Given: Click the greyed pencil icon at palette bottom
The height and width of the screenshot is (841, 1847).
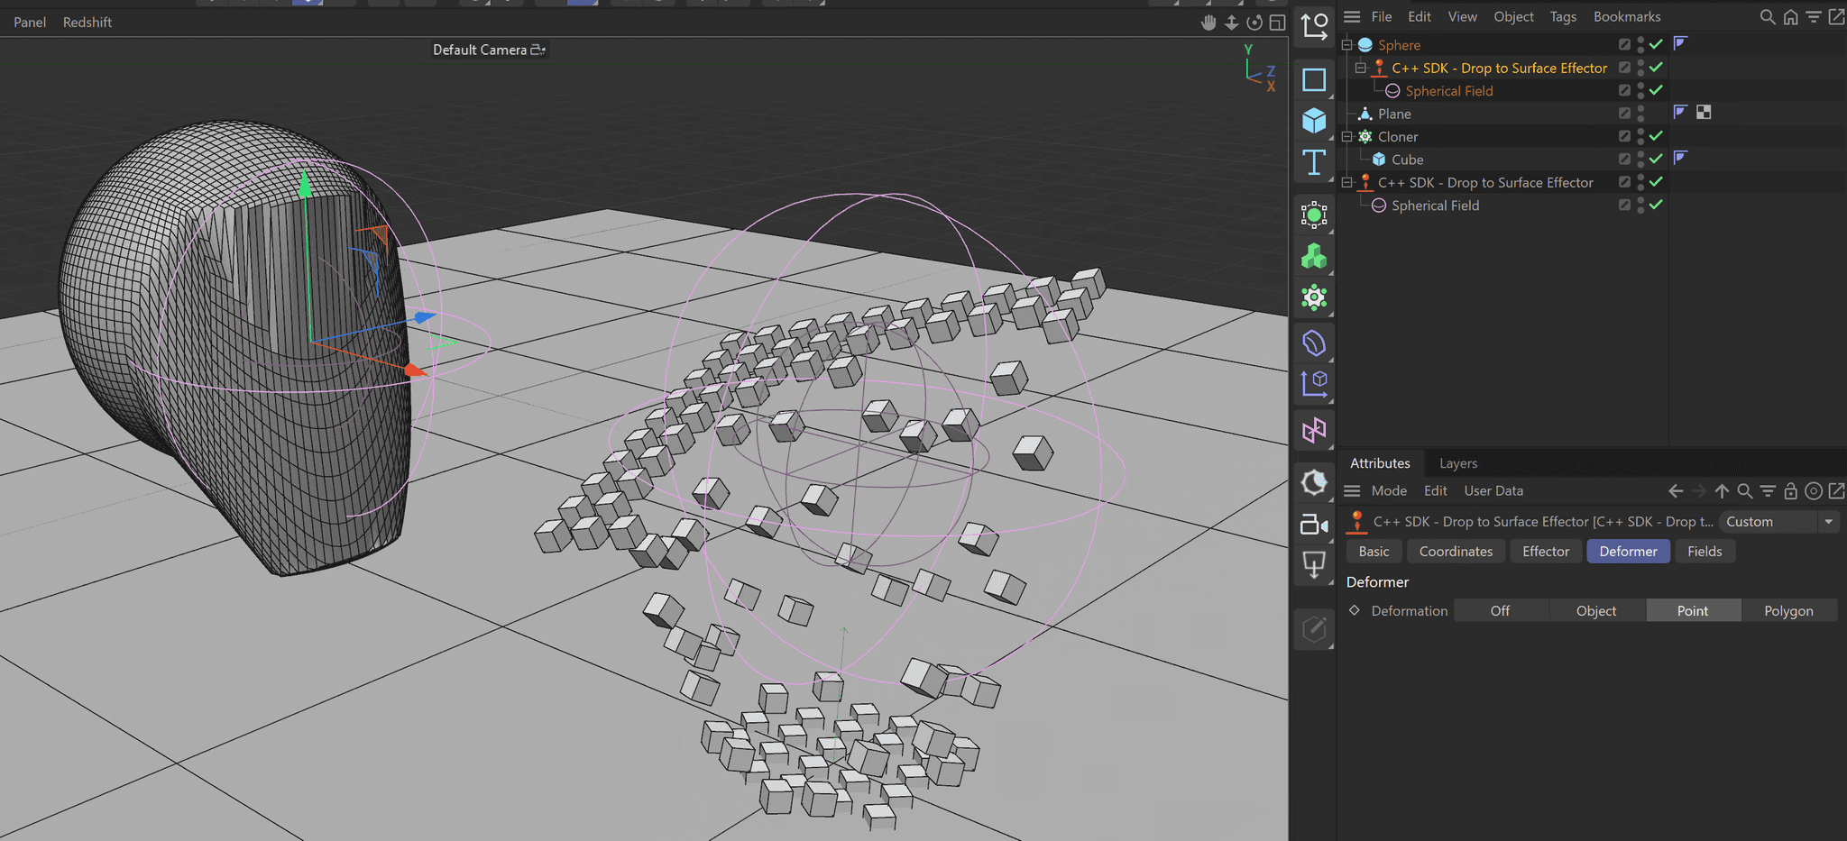Looking at the screenshot, I should pos(1314,629).
